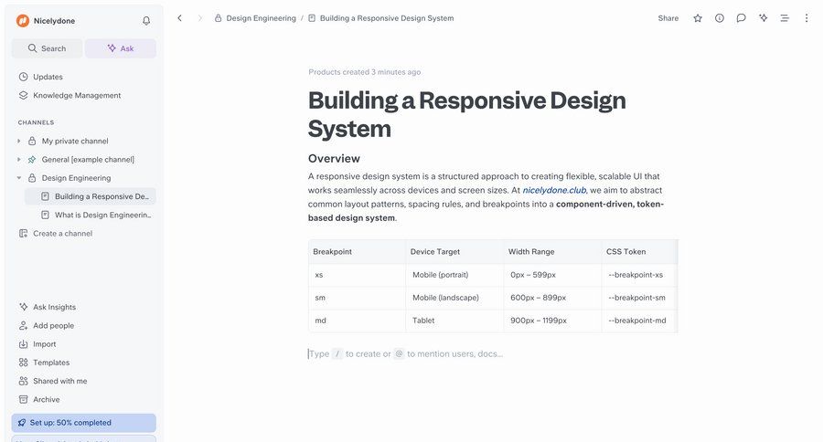Viewport: 823px width, 442px height.
Task: Open document info panel
Action: [720, 18]
